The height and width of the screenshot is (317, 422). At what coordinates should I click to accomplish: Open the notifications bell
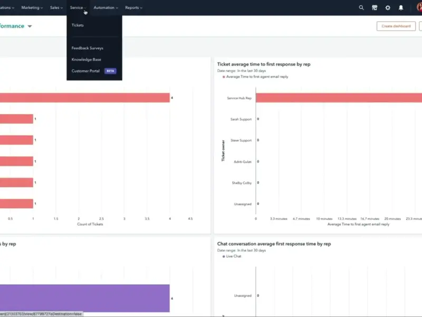pos(401,8)
